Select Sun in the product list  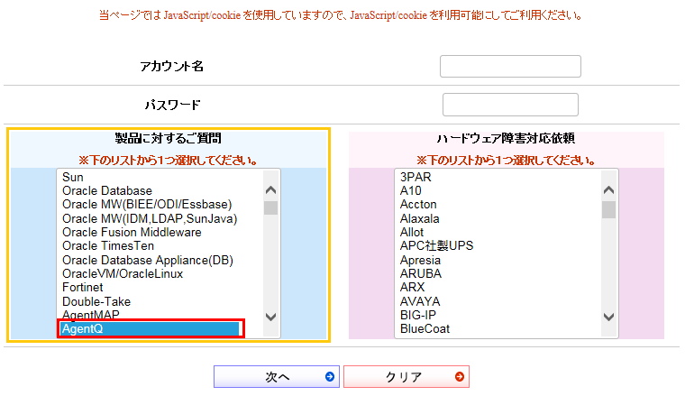tap(72, 177)
